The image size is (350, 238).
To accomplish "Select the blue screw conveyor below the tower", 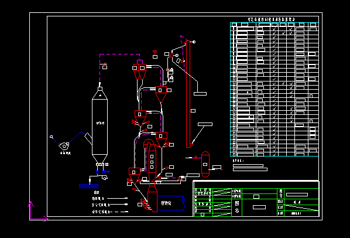I will point(88,186).
